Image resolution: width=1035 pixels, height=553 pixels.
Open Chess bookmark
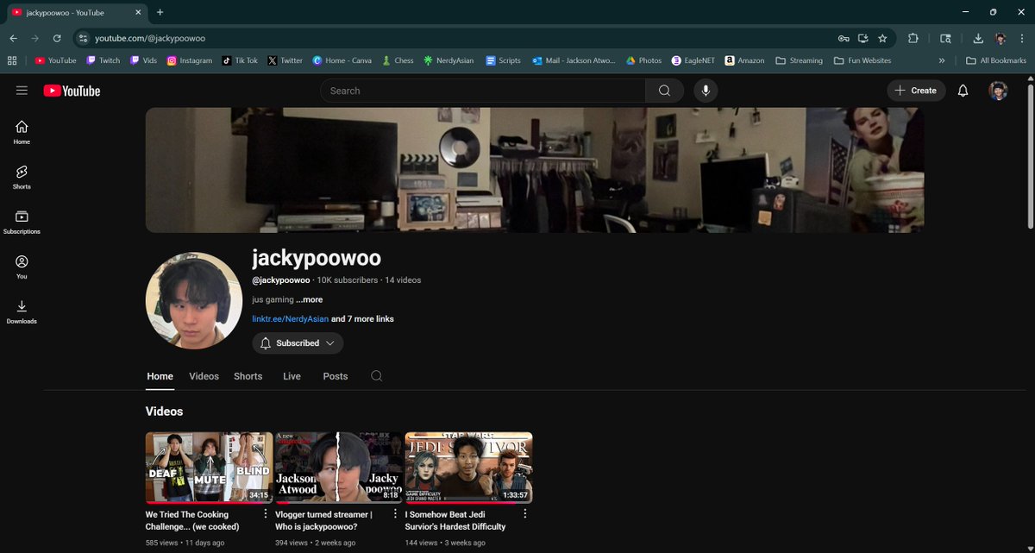pos(398,60)
